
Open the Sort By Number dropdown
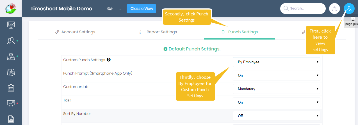(277, 116)
